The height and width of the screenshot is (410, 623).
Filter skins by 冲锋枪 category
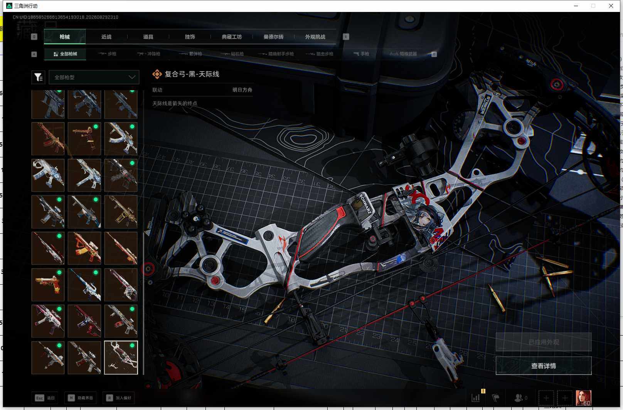[149, 54]
